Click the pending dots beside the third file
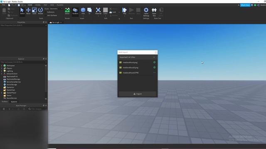 154,72
